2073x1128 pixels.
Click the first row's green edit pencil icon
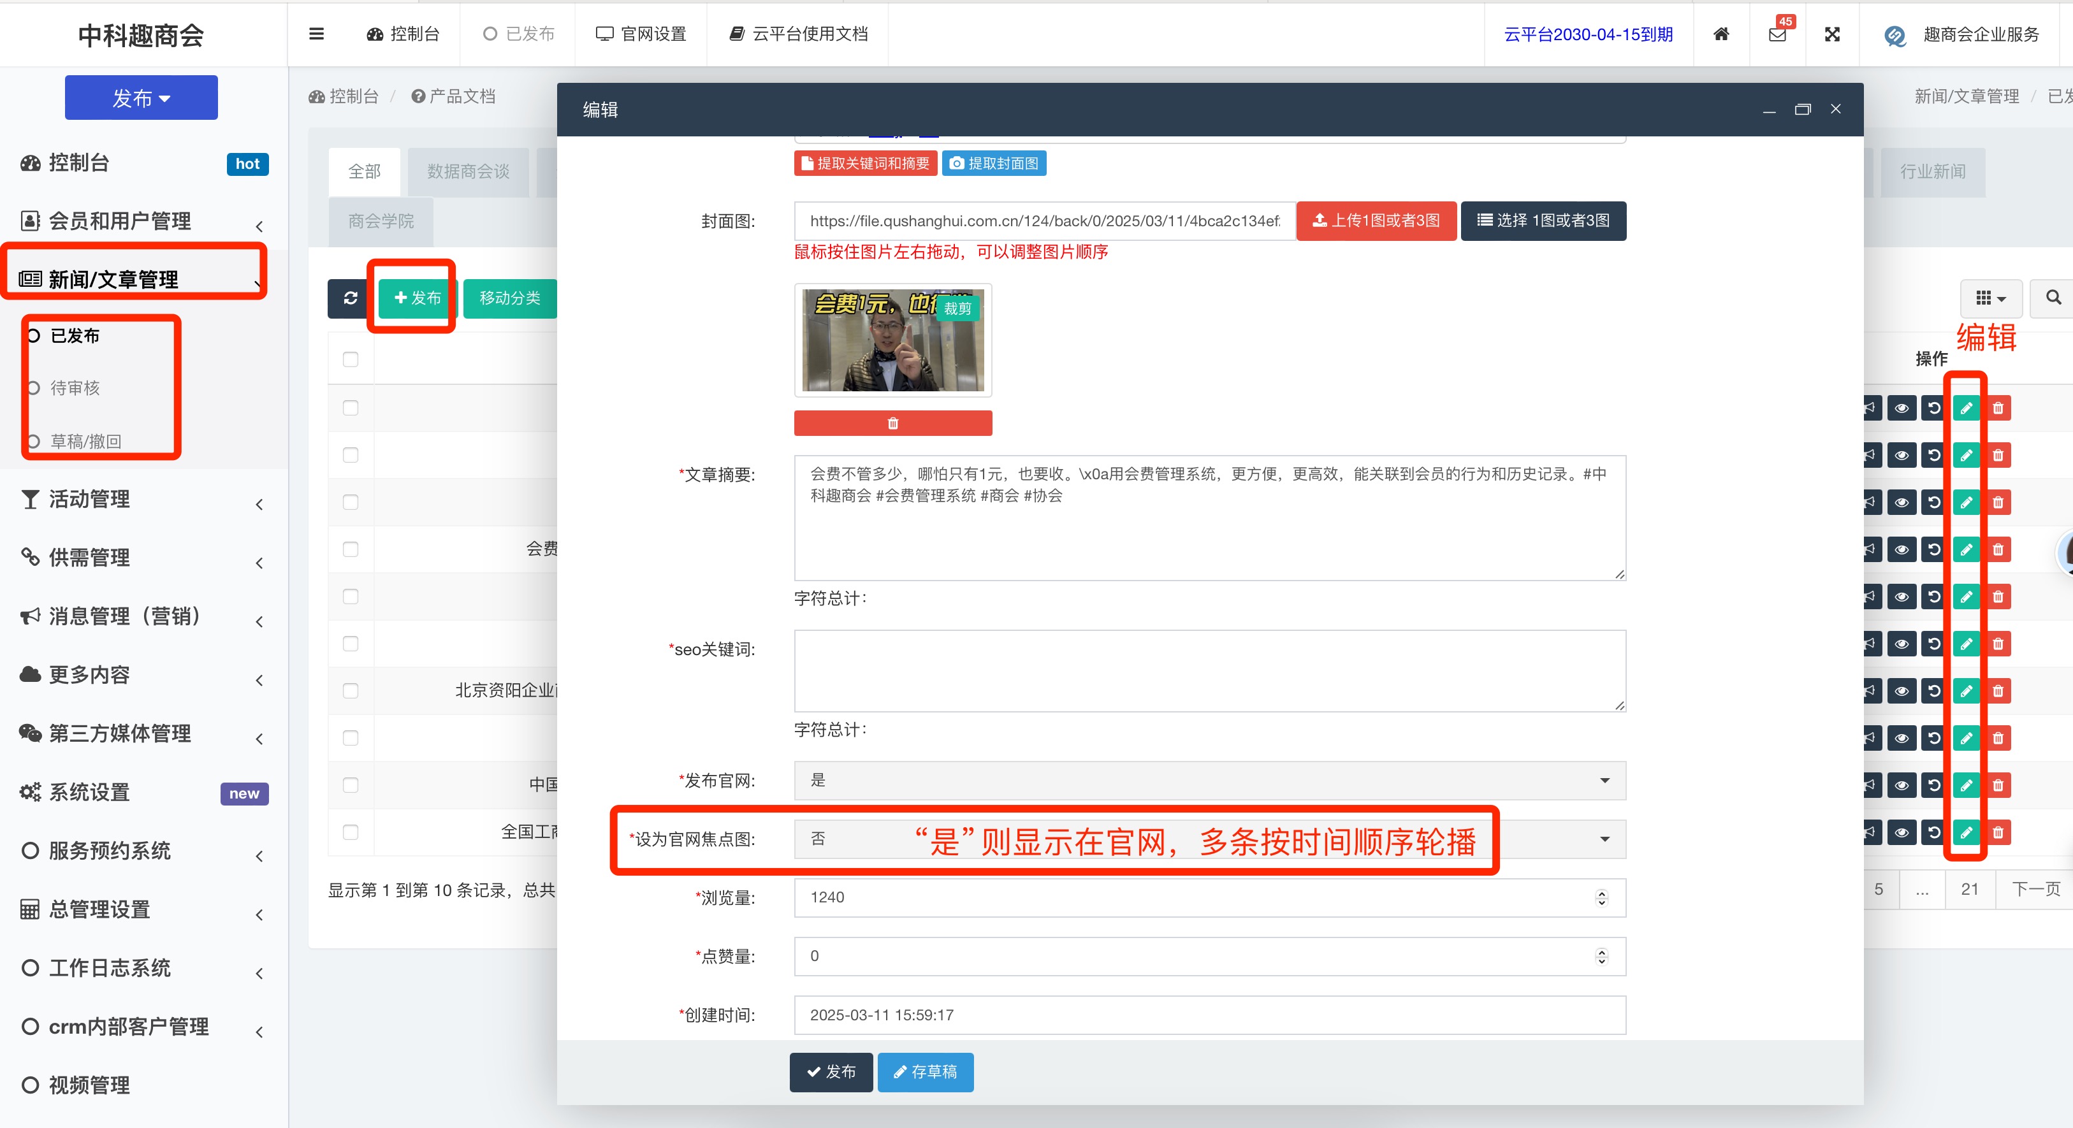1966,408
